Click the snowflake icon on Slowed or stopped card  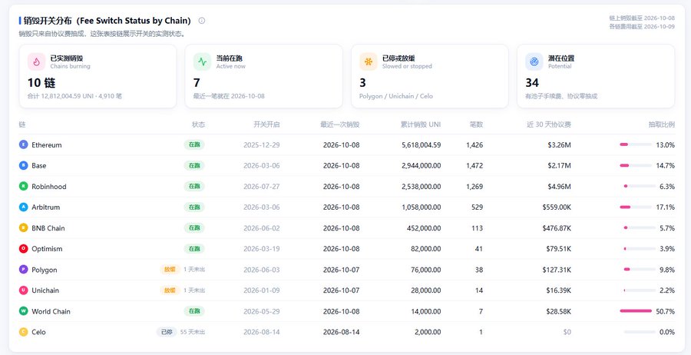[x=369, y=61]
